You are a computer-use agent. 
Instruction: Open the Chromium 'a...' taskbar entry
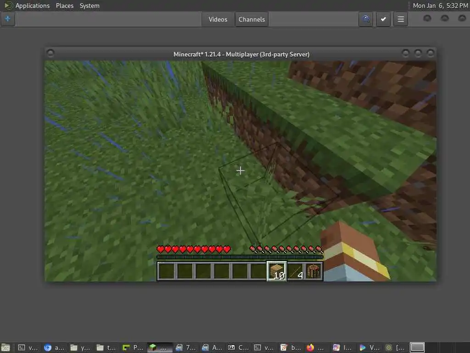[x=55, y=347]
